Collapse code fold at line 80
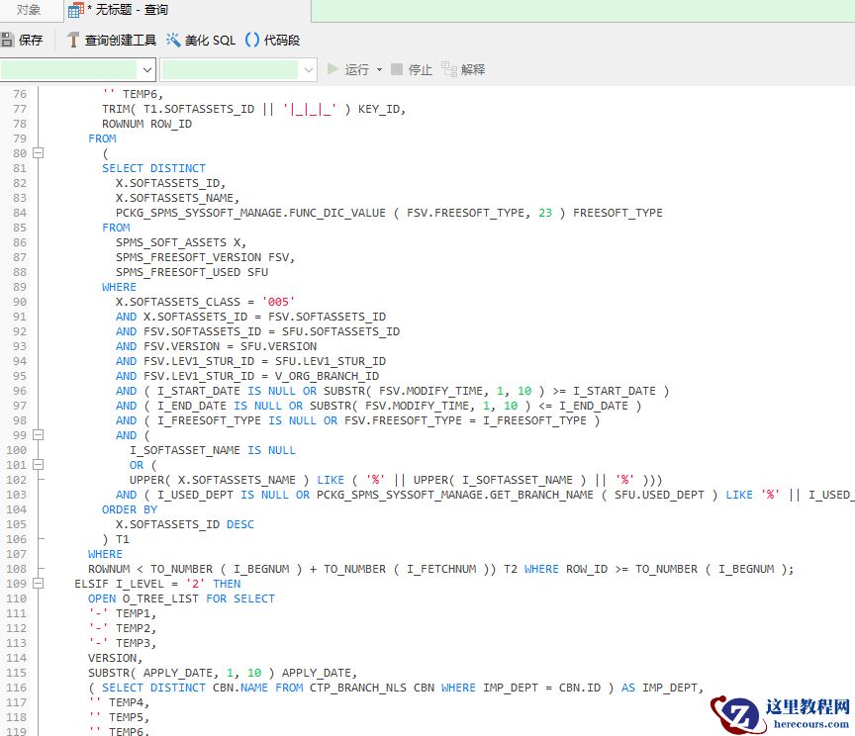The image size is (855, 736). 39,153
